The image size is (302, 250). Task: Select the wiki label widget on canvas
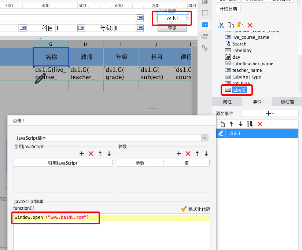(172, 18)
